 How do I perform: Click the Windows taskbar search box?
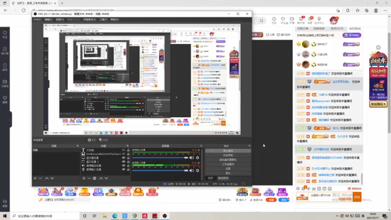click(x=45, y=216)
